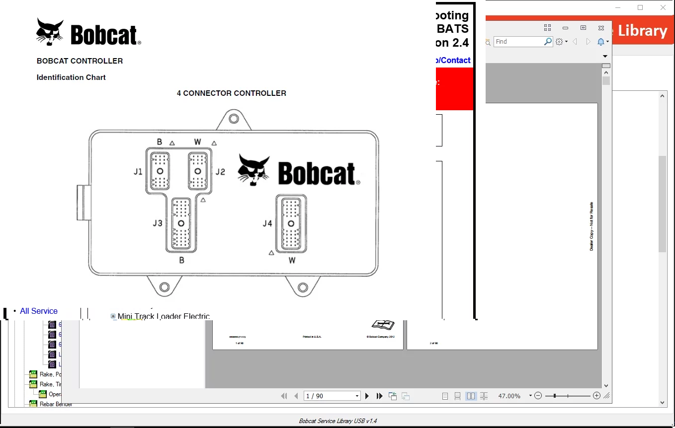Switch to single page view in PDF toolbar
Viewport: 675px width, 428px height.
point(444,396)
